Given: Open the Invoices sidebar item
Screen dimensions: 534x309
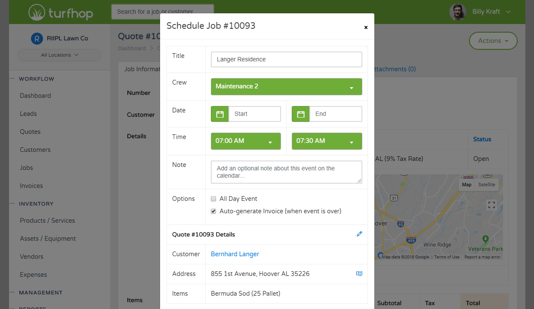Looking at the screenshot, I should pyautogui.click(x=31, y=185).
